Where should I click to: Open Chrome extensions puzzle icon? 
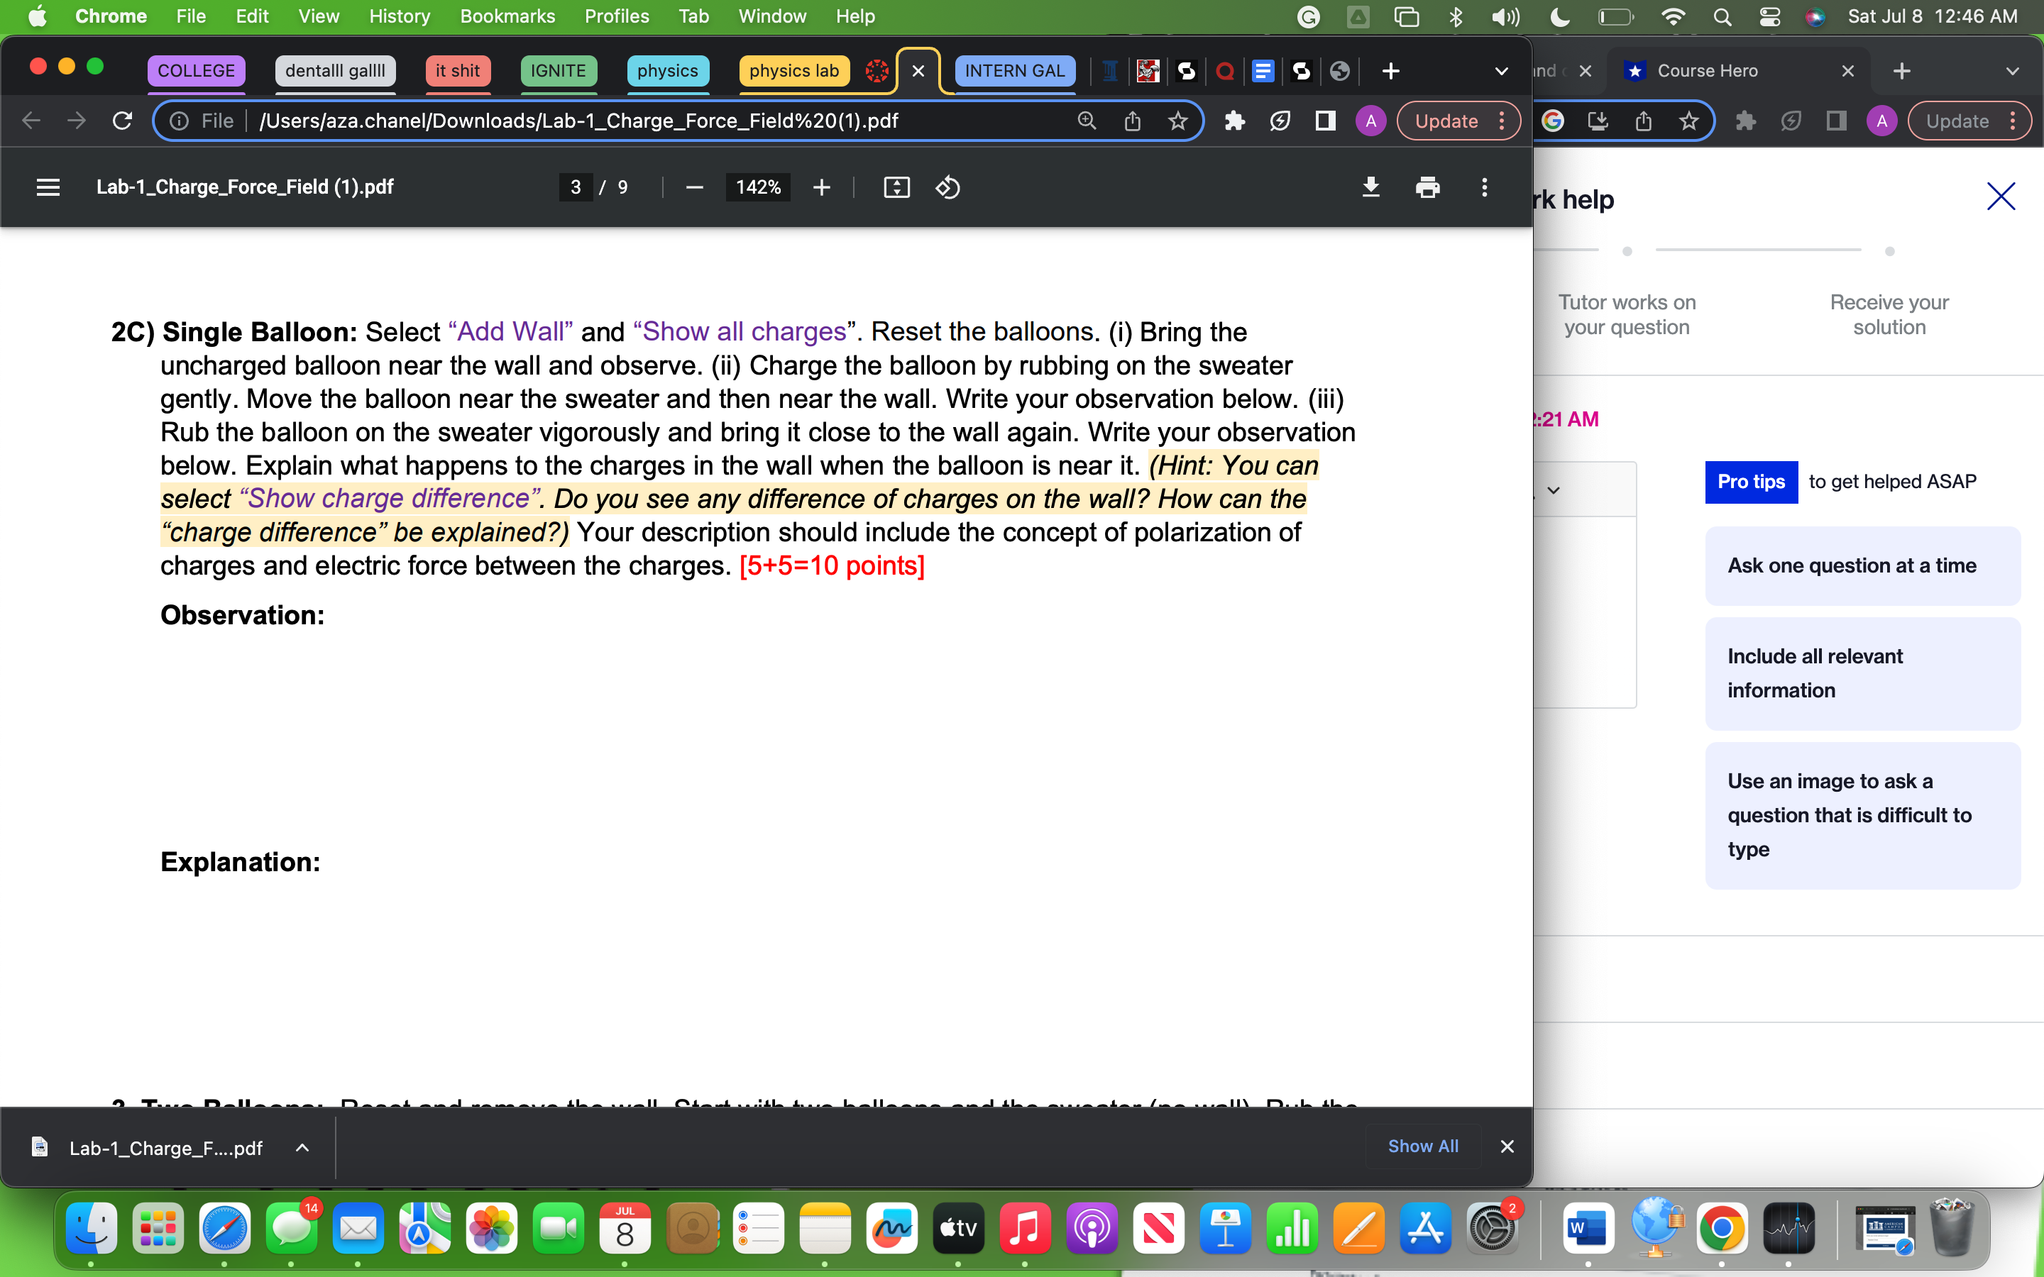(x=1236, y=121)
